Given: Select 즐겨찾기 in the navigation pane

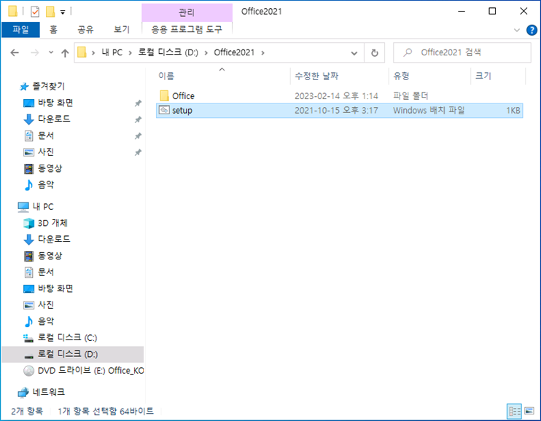Looking at the screenshot, I should (x=48, y=86).
